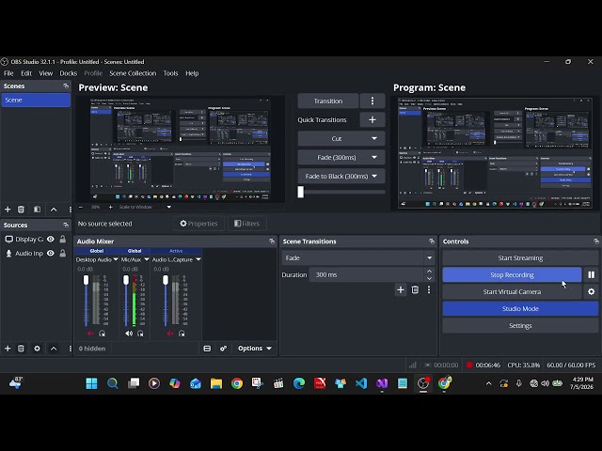Expand Mic/Aux channel menu
This screenshot has width=602, height=451.
tap(147, 259)
